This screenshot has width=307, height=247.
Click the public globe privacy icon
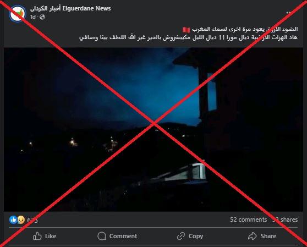[x=42, y=17]
